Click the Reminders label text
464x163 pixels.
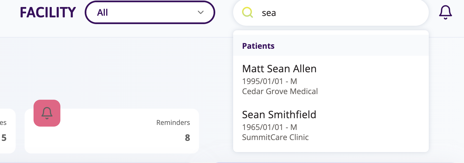tap(173, 123)
